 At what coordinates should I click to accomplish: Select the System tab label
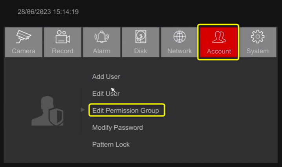[x=258, y=51]
